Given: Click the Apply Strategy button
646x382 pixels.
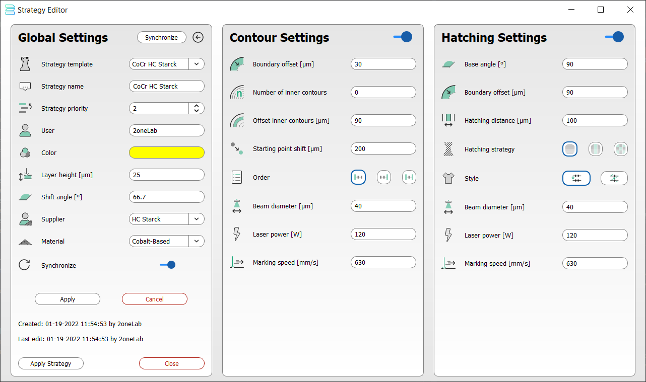Looking at the screenshot, I should [51, 363].
